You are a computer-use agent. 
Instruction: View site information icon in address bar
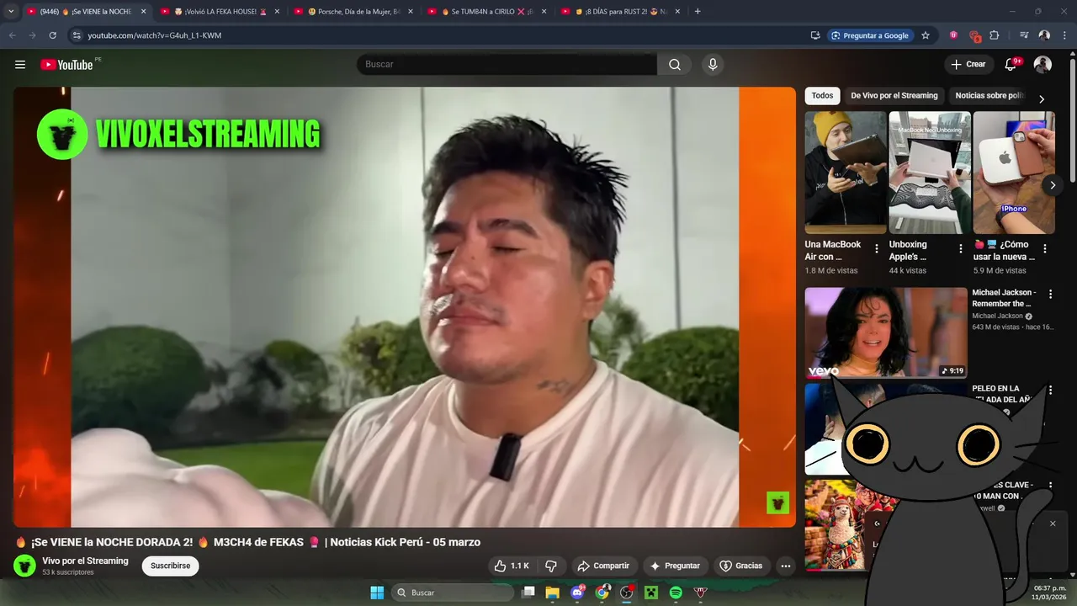point(76,35)
